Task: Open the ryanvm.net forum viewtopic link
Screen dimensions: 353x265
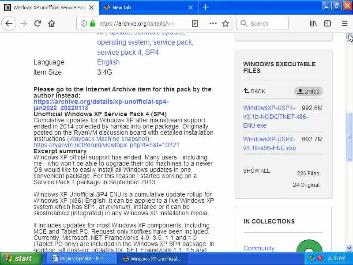Action: click(x=106, y=145)
